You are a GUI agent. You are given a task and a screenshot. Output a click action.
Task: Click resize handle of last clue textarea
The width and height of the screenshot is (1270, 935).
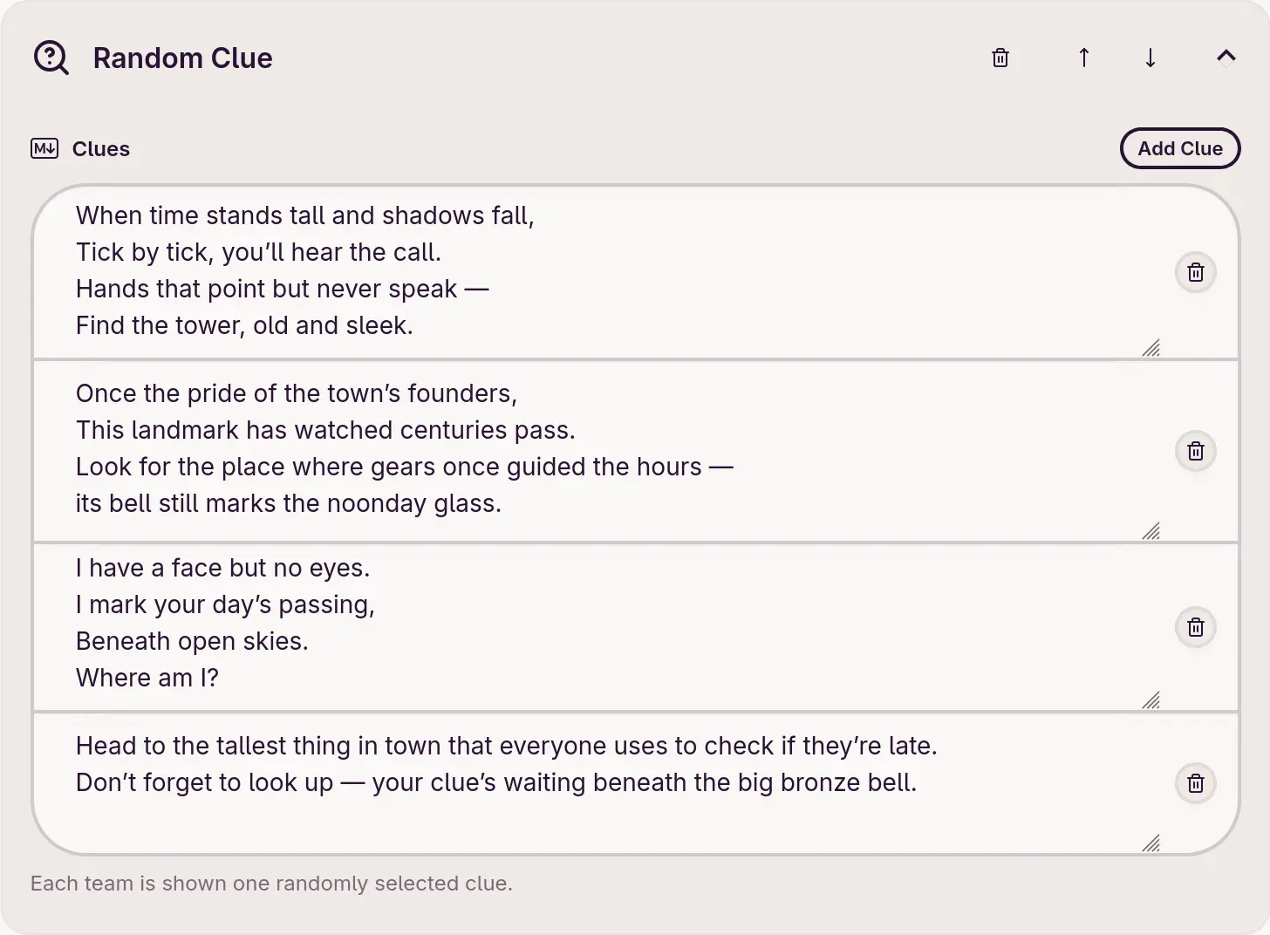tap(1151, 843)
